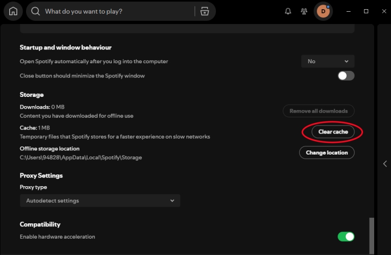Close the Spotify window
Viewport: 391px width, 255px height.
click(x=384, y=11)
